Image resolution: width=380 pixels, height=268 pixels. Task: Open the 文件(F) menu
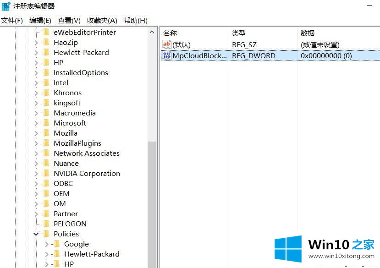tap(12, 21)
